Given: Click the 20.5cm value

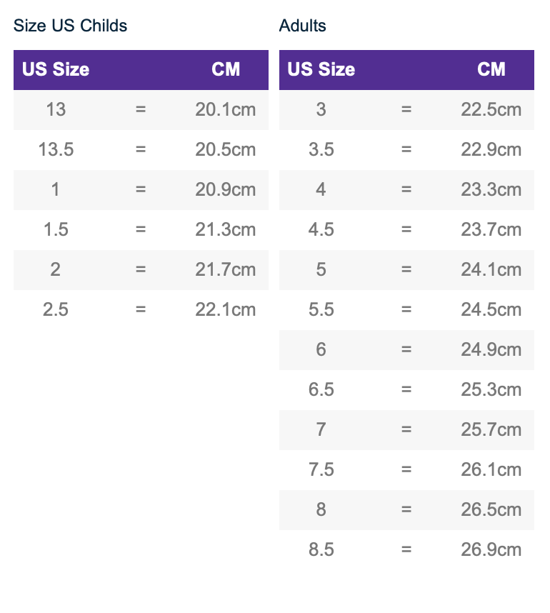Looking at the screenshot, I should pyautogui.click(x=226, y=149).
